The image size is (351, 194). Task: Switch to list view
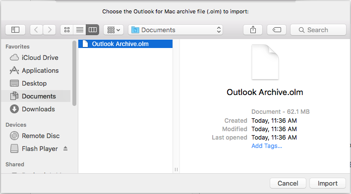pyautogui.click(x=80, y=30)
